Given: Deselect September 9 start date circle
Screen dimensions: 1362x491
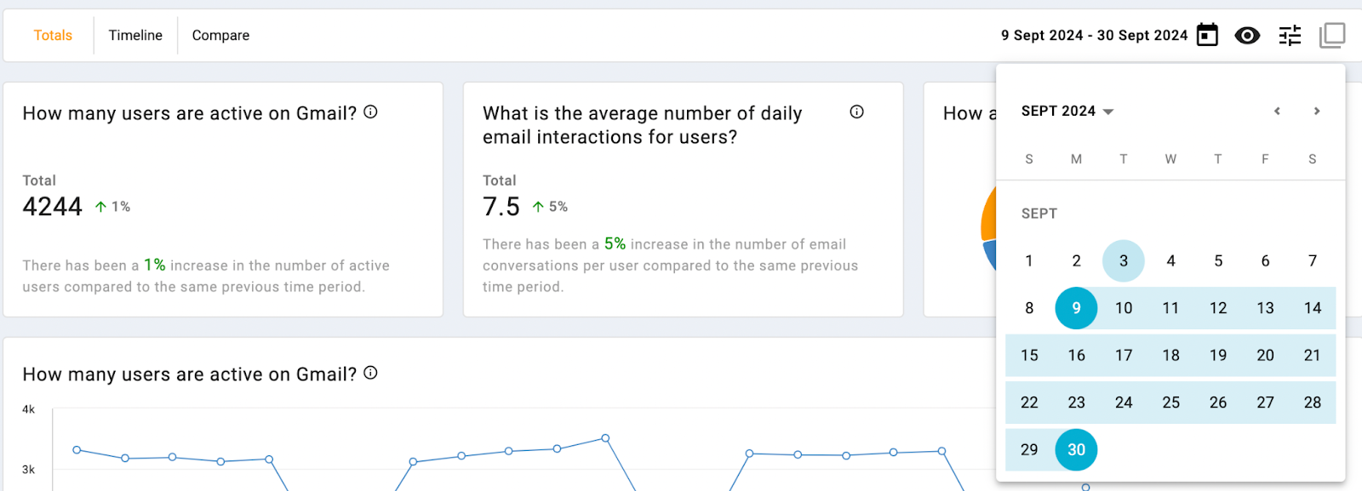Looking at the screenshot, I should (1076, 308).
